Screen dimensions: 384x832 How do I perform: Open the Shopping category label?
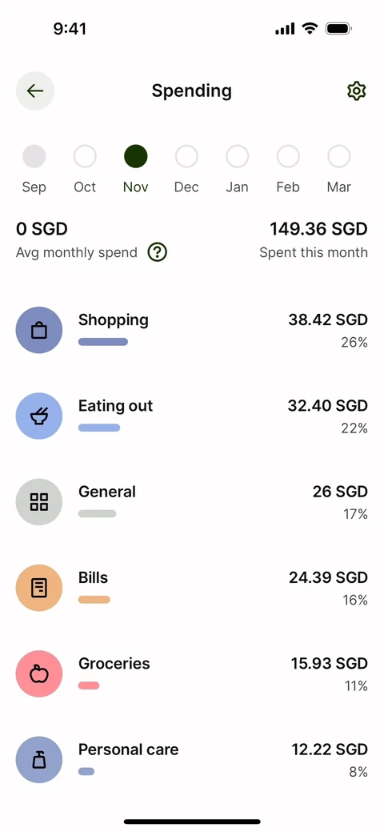(114, 320)
